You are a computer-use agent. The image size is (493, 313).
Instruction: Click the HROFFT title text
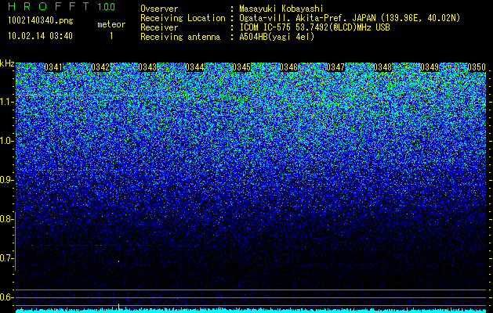[49, 6]
